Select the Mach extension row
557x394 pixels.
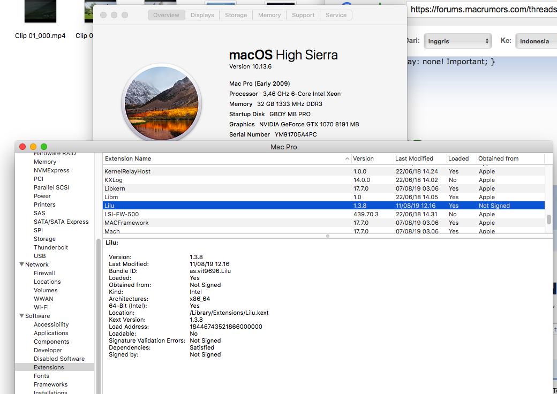[x=323, y=231]
